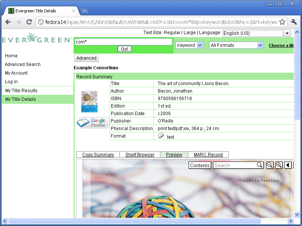Click the Google Preview button
302x226 pixels.
(x=93, y=123)
